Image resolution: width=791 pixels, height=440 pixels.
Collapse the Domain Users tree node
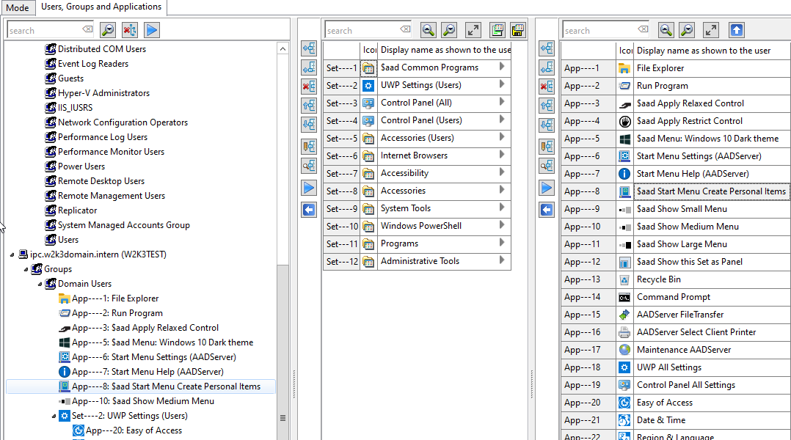(40, 284)
